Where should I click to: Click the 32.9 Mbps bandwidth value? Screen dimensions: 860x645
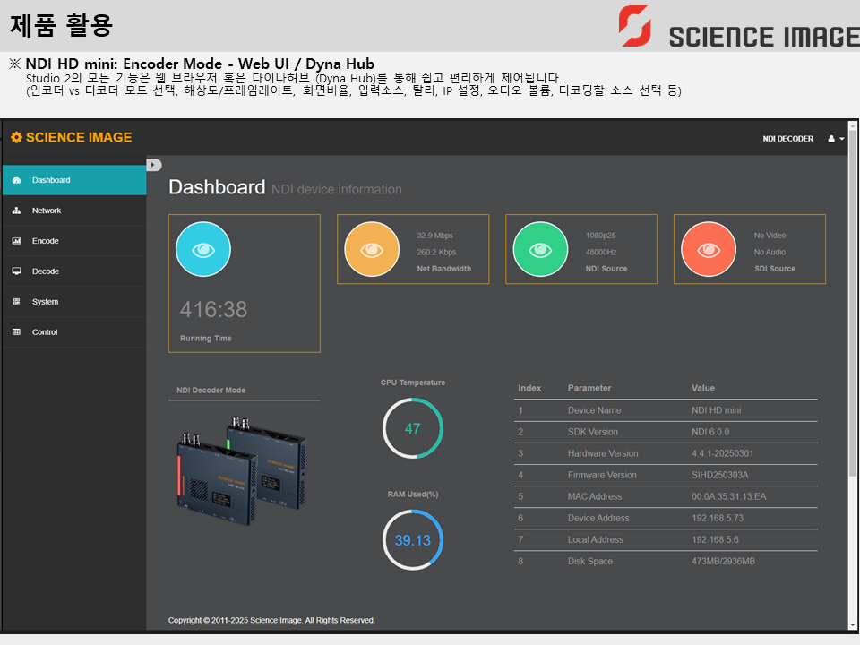(x=435, y=236)
